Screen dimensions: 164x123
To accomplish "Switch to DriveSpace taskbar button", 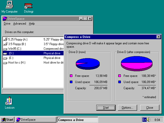I will click(x=36, y=120).
